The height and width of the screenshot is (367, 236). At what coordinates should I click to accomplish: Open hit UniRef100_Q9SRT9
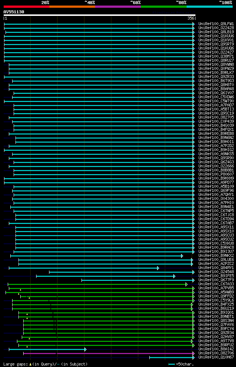pyautogui.click(x=216, y=44)
